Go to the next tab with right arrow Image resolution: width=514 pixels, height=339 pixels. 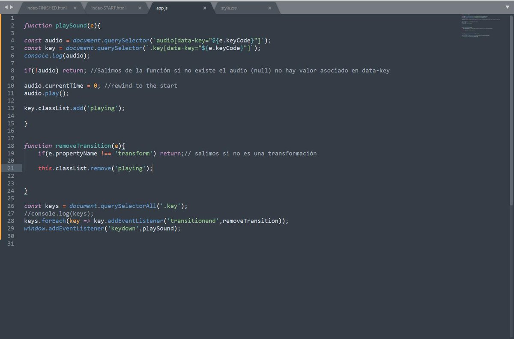[x=12, y=8]
